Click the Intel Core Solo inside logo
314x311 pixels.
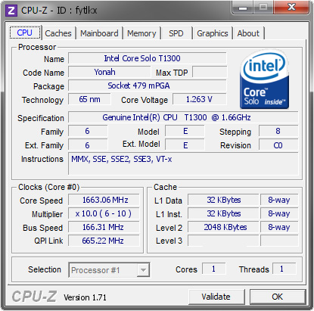[264, 79]
